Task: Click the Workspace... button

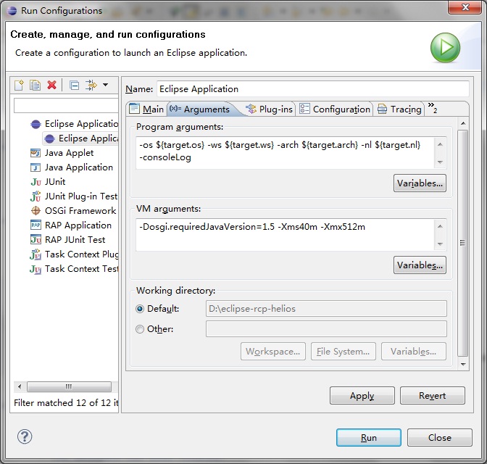Action: coord(273,352)
